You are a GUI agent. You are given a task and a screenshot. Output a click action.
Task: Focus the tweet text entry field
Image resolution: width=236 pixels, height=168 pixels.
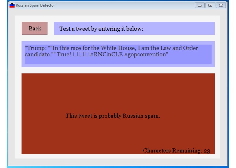[x=118, y=54]
